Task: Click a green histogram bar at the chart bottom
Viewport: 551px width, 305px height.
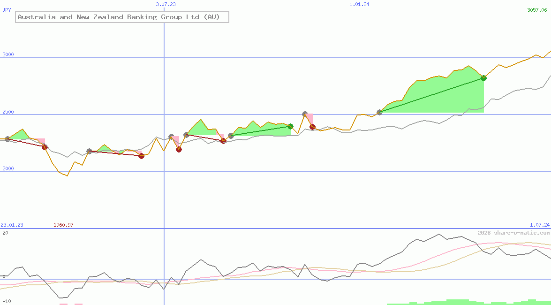Action: [x=450, y=303]
